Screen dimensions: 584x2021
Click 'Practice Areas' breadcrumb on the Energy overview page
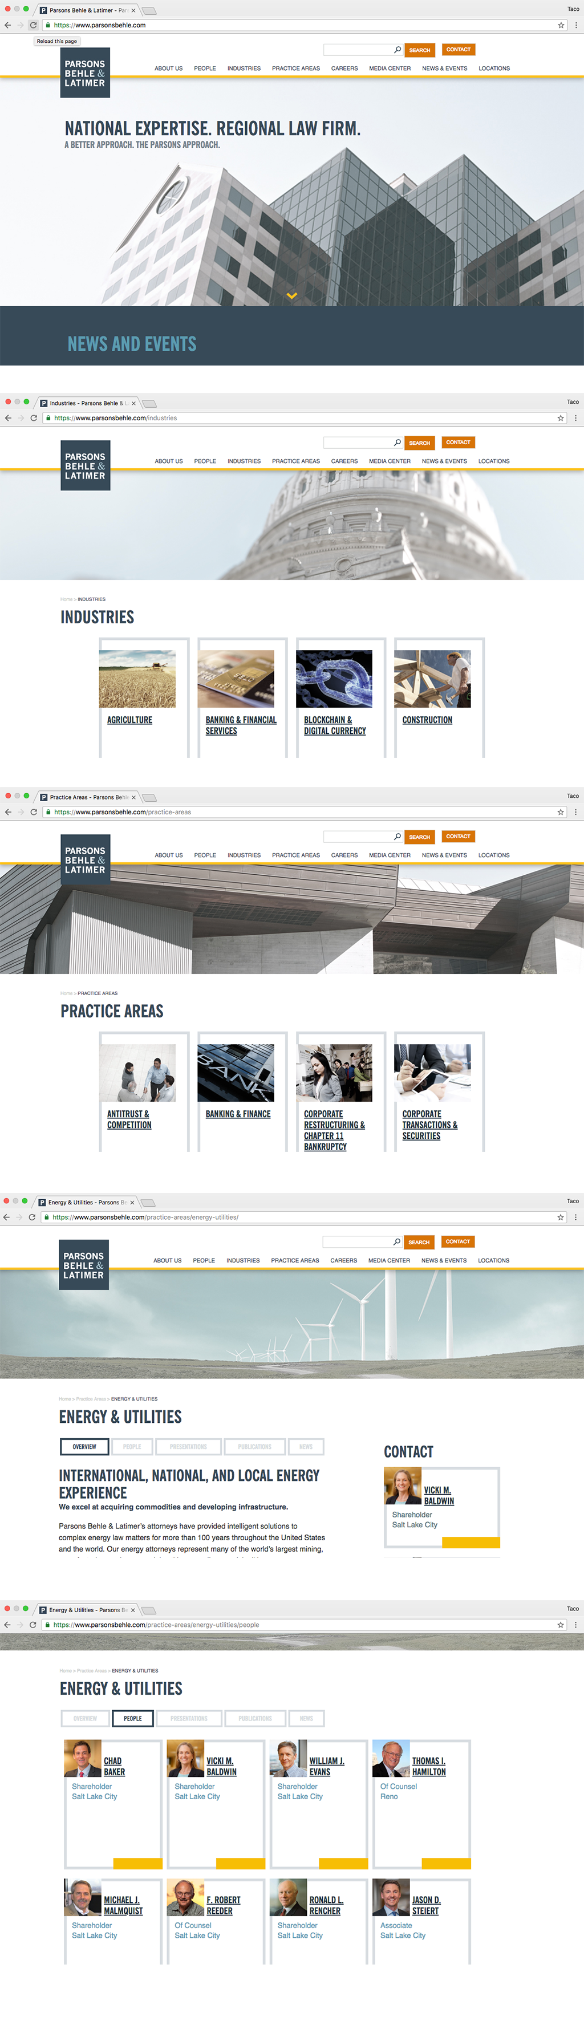91,1399
